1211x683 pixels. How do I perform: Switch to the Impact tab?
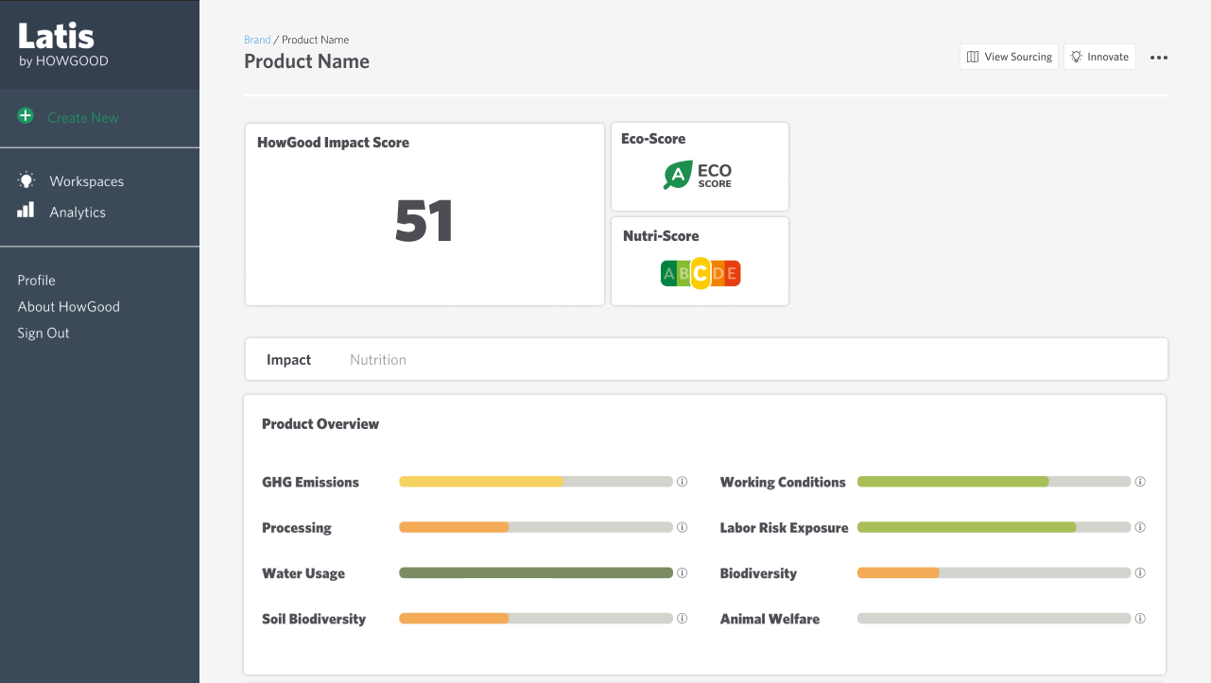[x=289, y=360]
